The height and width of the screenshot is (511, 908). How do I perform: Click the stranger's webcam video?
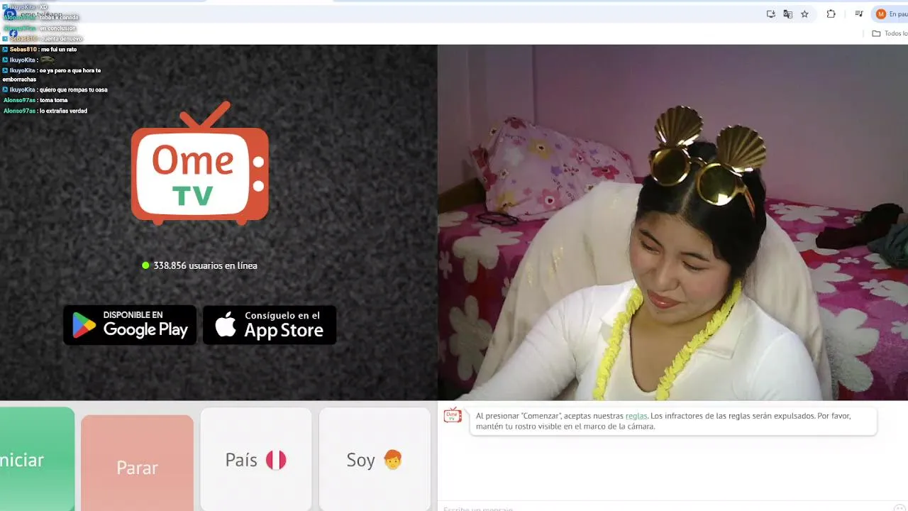tap(672, 222)
